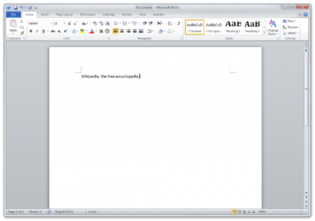
Task: Apply character shading to text
Action: 101,31
